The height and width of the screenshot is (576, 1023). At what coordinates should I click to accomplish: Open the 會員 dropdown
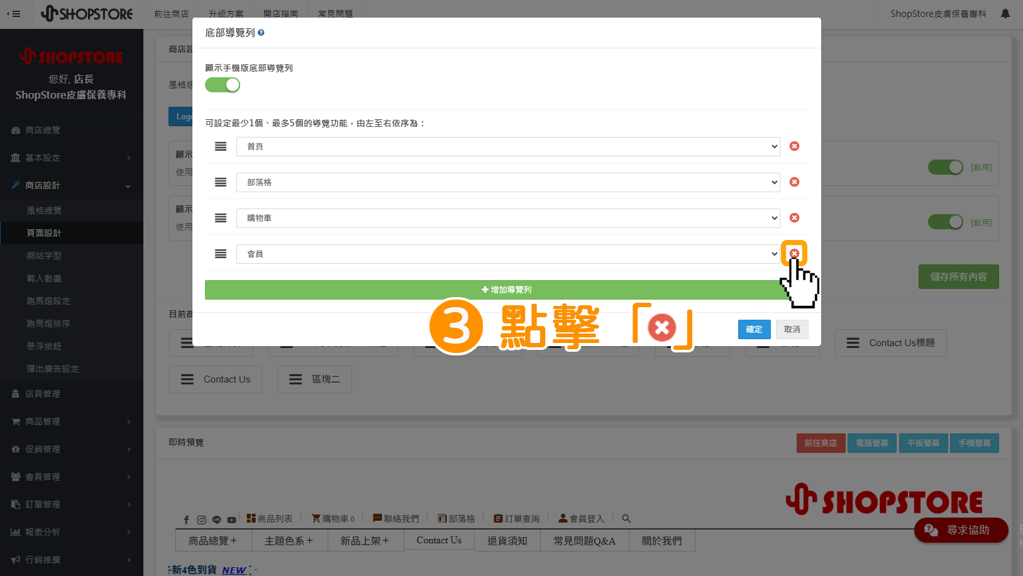click(x=508, y=254)
